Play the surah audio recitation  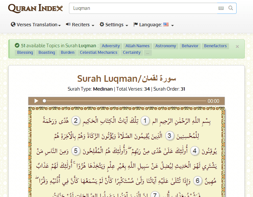point(36,101)
